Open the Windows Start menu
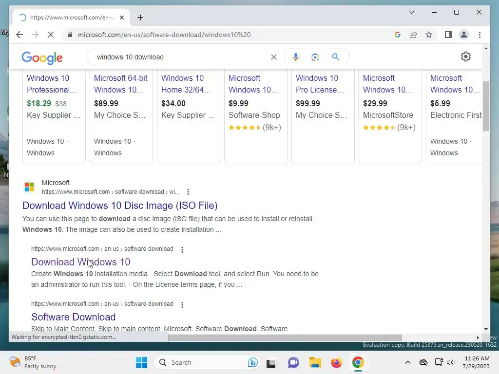 click(141, 362)
